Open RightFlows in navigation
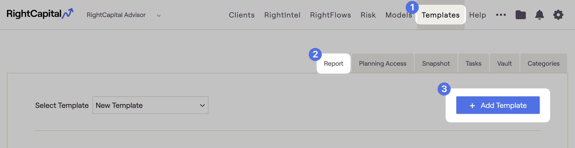575x148 pixels. (330, 15)
